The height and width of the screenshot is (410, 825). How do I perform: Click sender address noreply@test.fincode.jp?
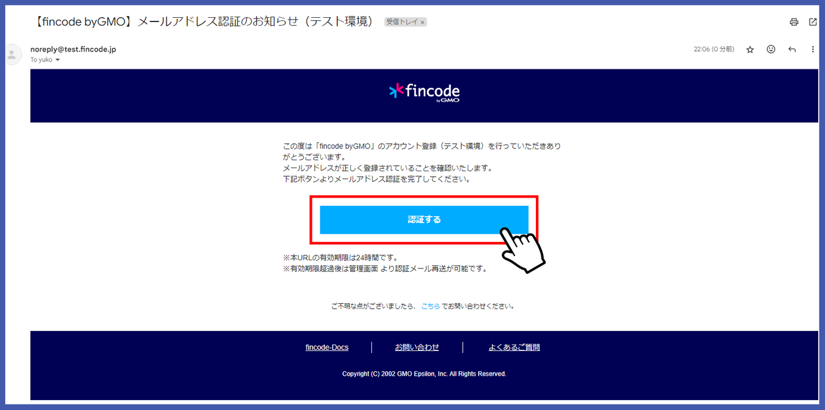point(73,49)
